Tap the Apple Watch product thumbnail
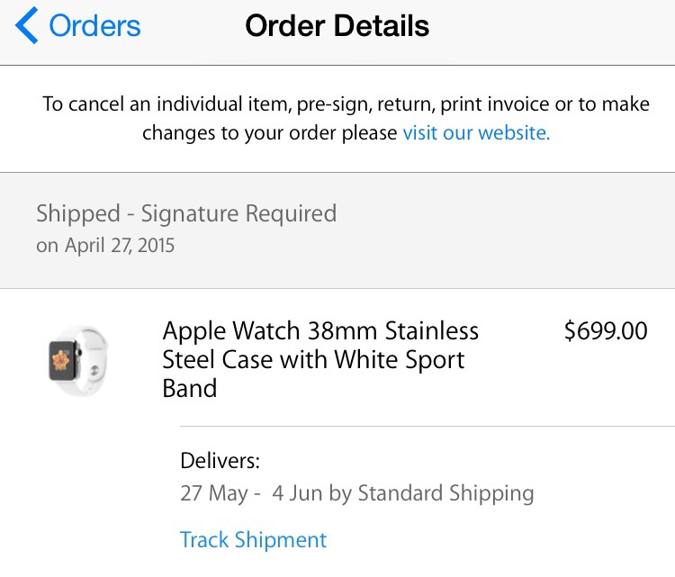Image resolution: width=675 pixels, height=577 pixels. click(x=77, y=361)
